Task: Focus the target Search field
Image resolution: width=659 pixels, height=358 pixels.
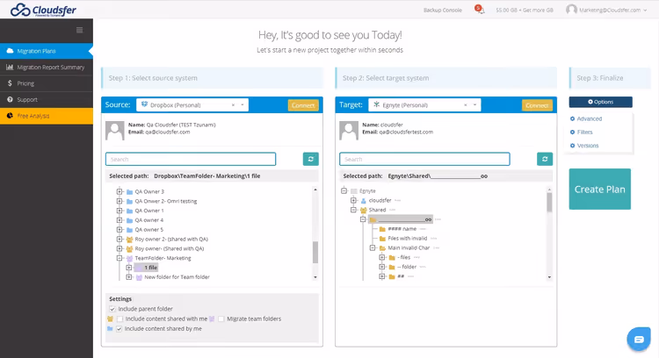Action: (424, 159)
